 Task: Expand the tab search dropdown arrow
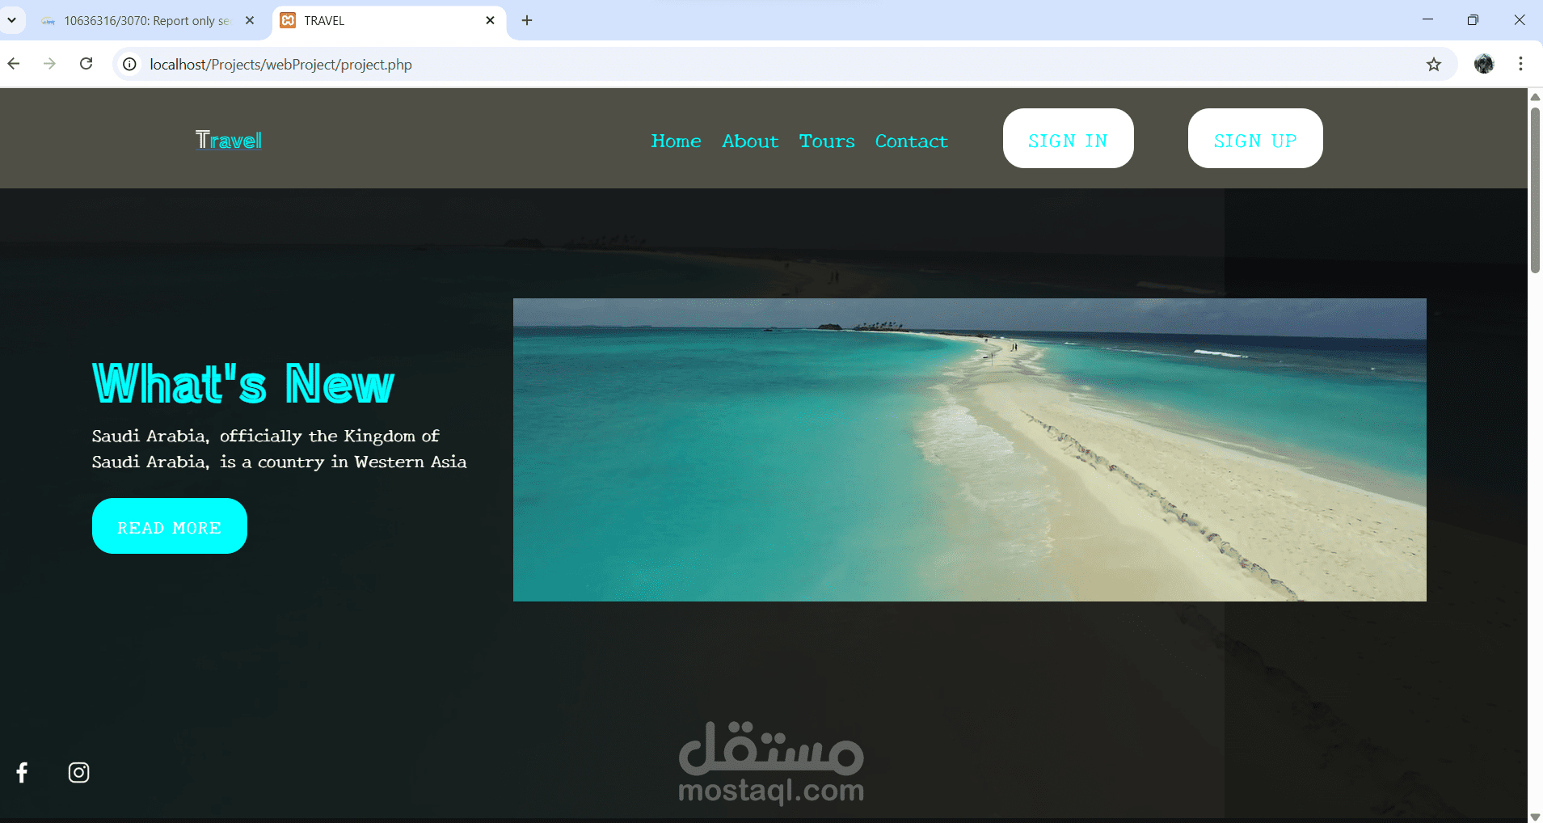tap(12, 20)
